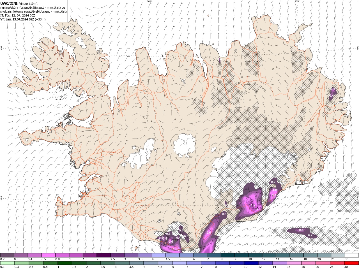Click the '20W' longitude label at top
359x269 pixels.
click(149, 1)
